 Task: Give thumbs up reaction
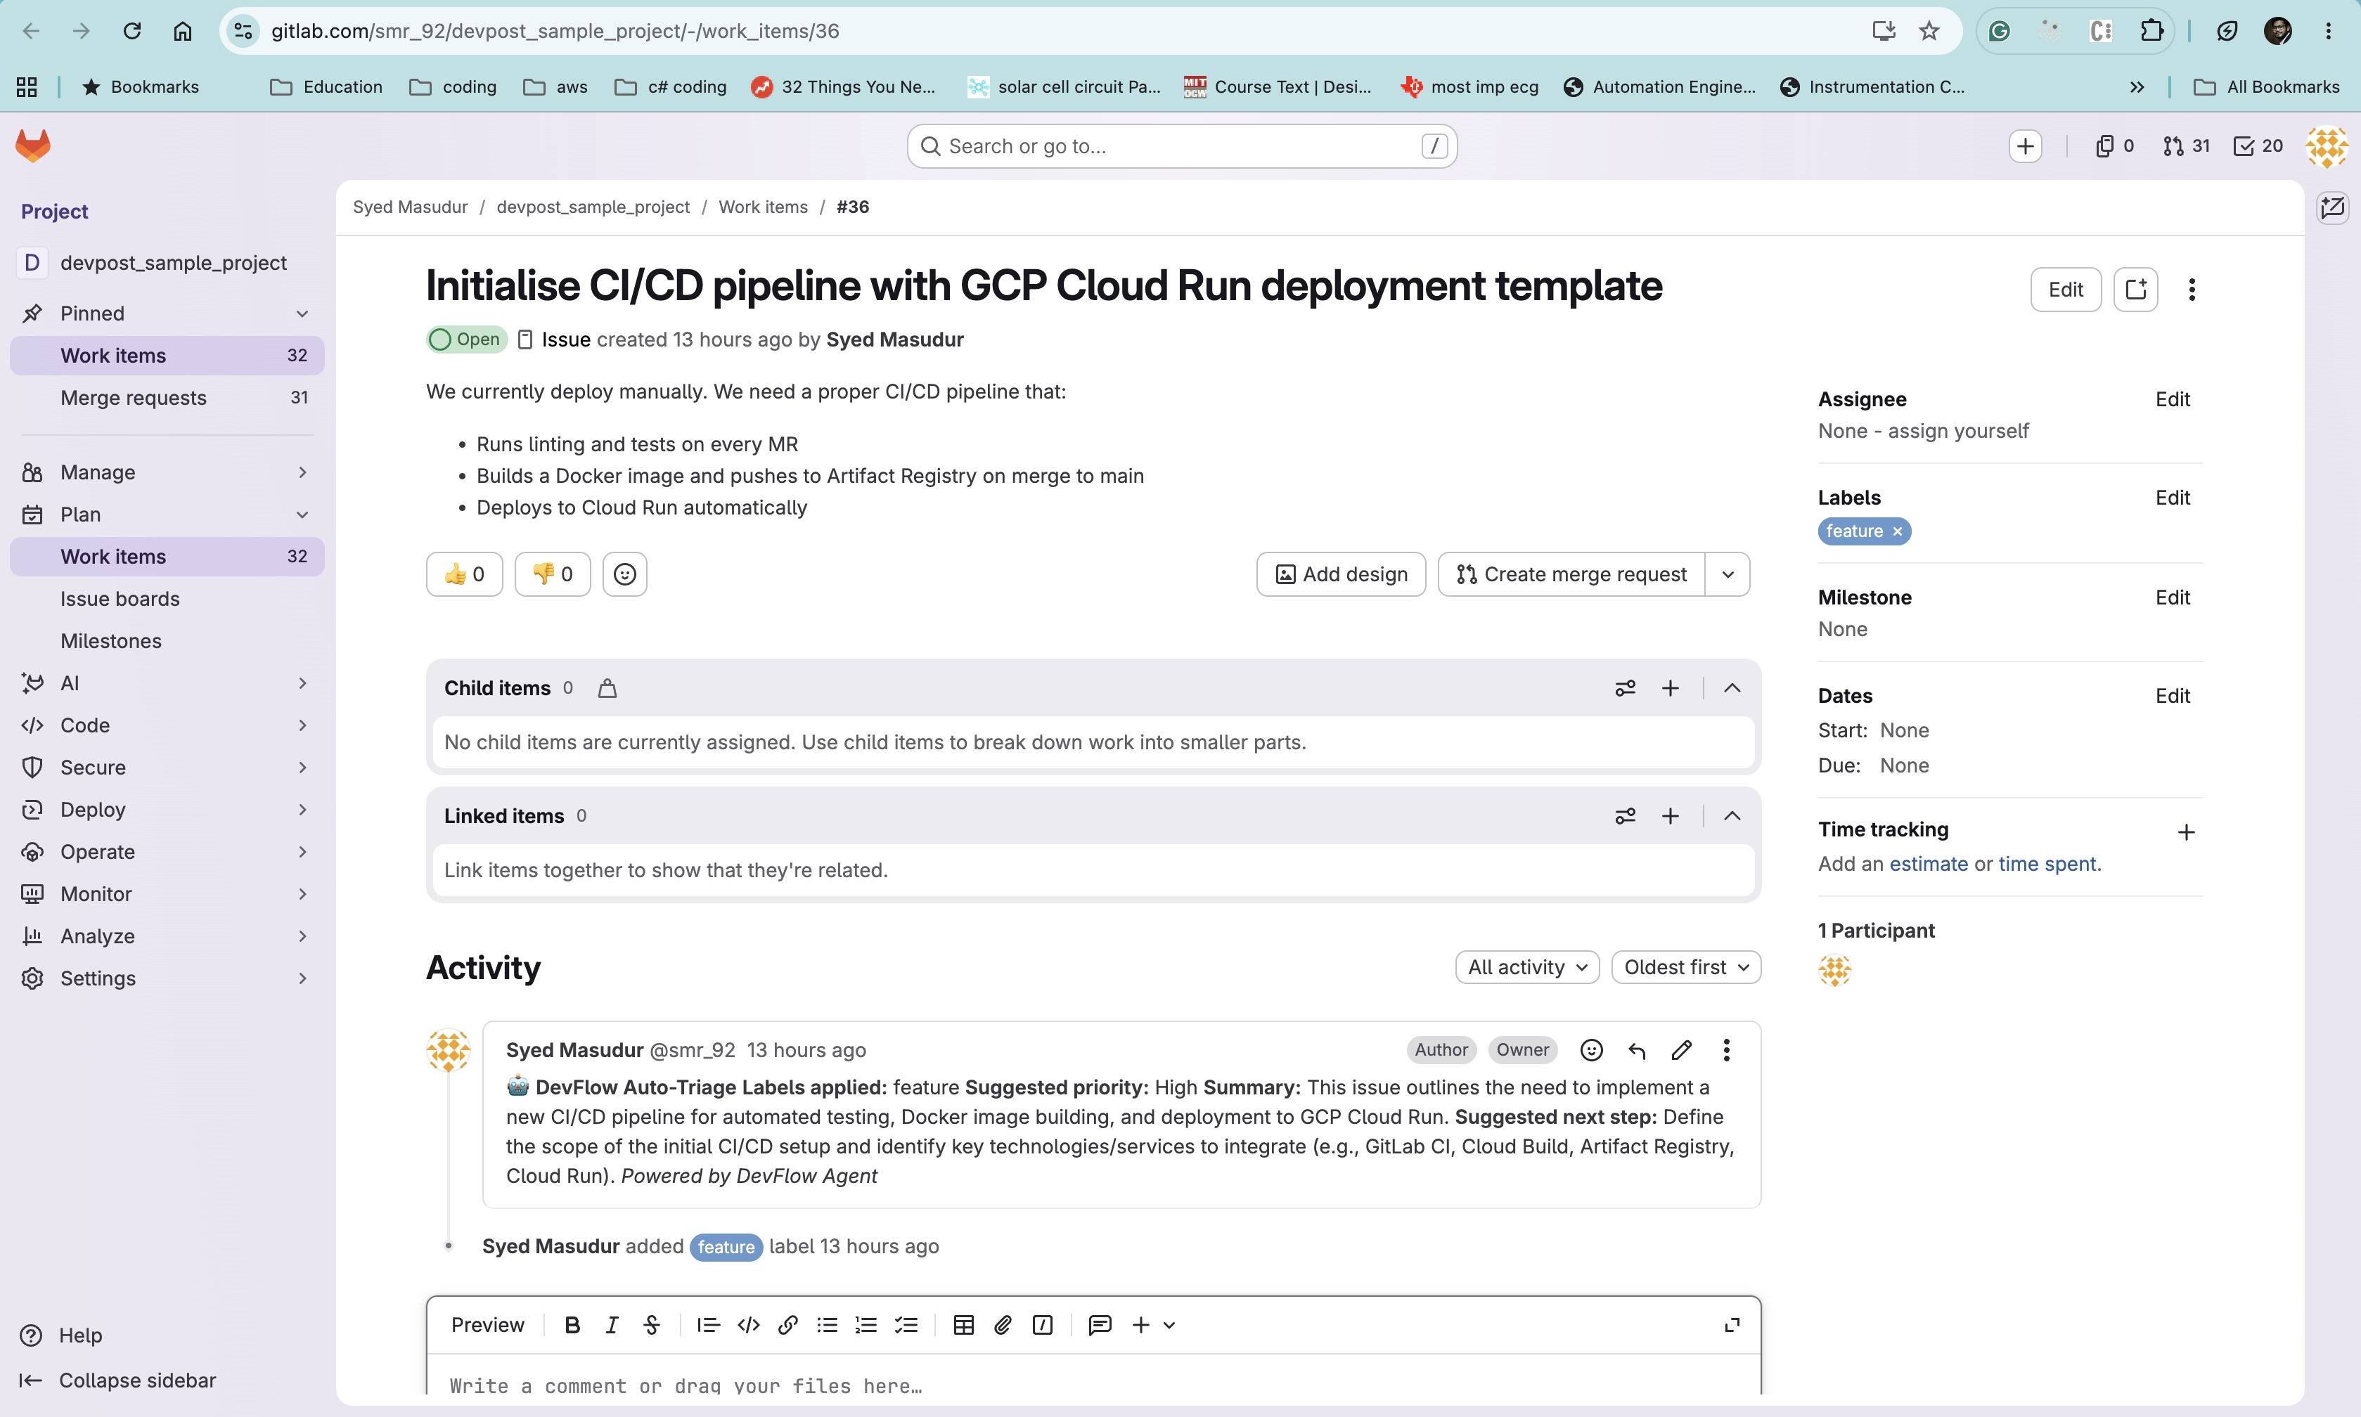click(x=464, y=574)
